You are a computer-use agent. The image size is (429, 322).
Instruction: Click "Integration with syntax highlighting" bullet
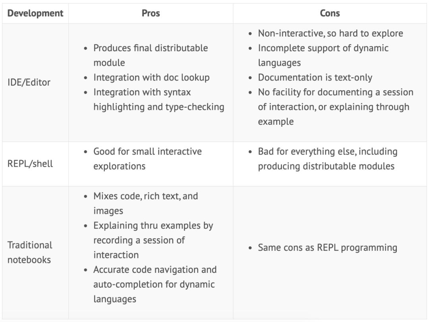click(142, 92)
